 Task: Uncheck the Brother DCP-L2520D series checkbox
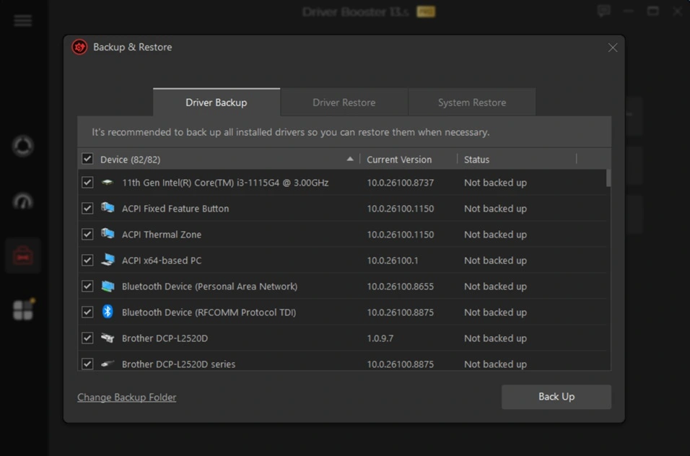tap(87, 364)
